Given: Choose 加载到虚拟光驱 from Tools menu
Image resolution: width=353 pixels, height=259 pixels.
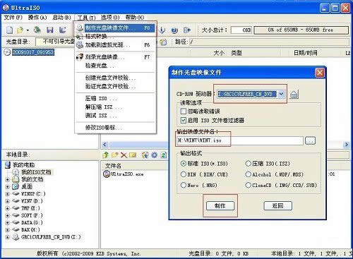Looking at the screenshot, I should 115,44.
